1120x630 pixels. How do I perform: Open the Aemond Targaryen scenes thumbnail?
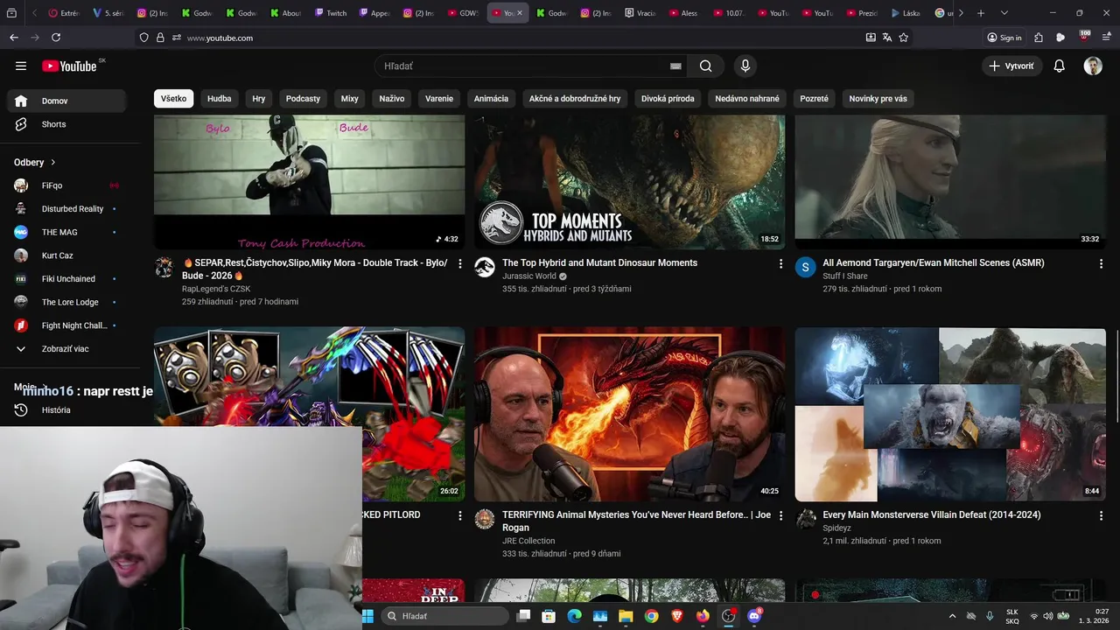(x=950, y=182)
